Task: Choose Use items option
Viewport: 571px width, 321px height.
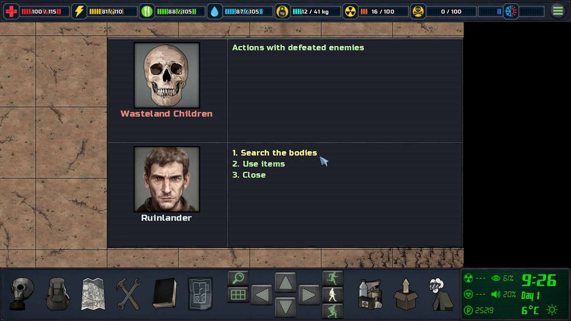Action: coord(258,164)
